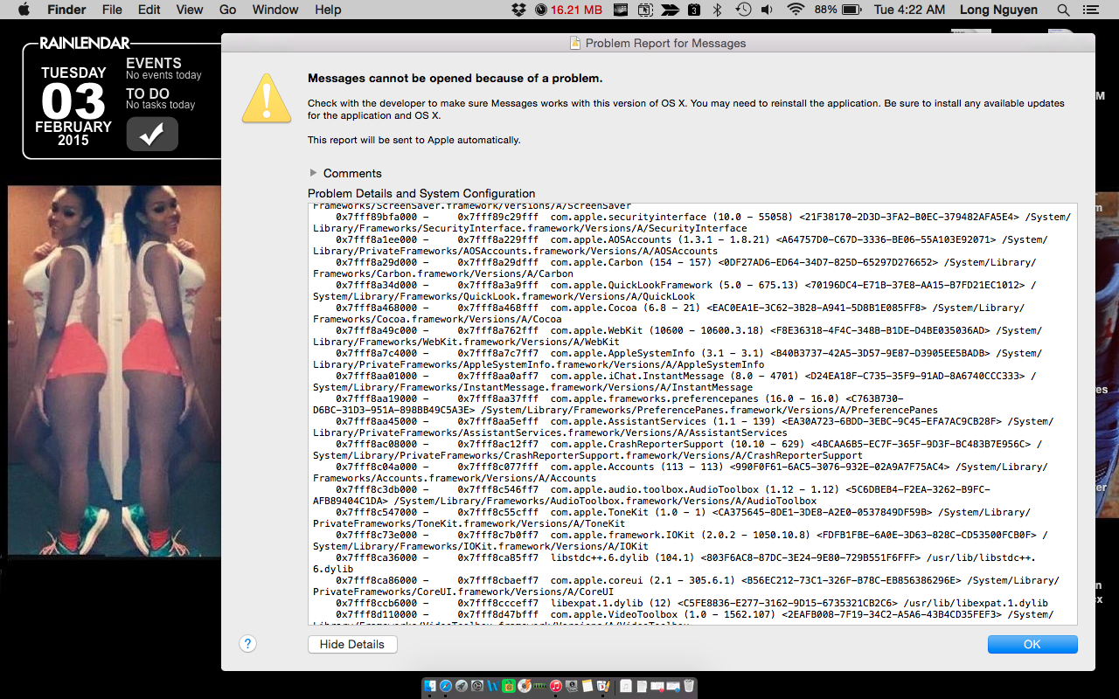The height and width of the screenshot is (699, 1119).
Task: Open Spotlight search magnifier
Action: [1063, 10]
